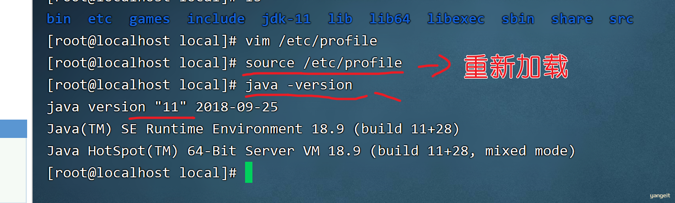The image size is (675, 203).
Task: Select the src directory name
Action: point(621,19)
